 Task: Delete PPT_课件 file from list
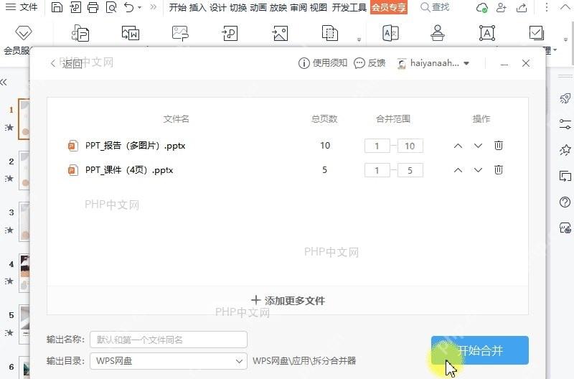499,169
